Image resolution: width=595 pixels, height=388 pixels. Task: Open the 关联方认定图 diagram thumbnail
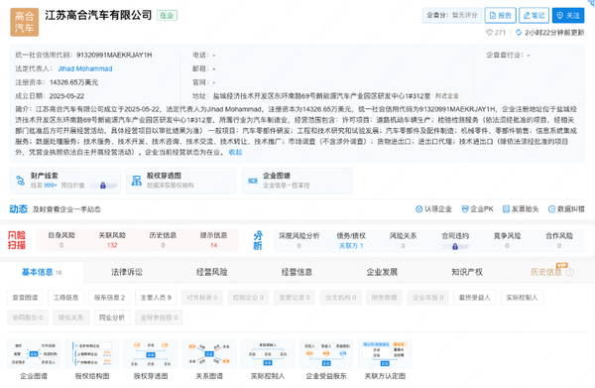385,354
